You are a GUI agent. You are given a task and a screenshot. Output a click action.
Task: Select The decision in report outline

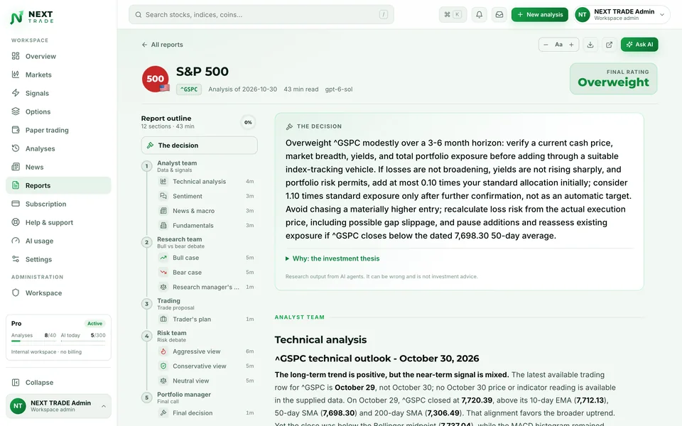pyautogui.click(x=199, y=145)
